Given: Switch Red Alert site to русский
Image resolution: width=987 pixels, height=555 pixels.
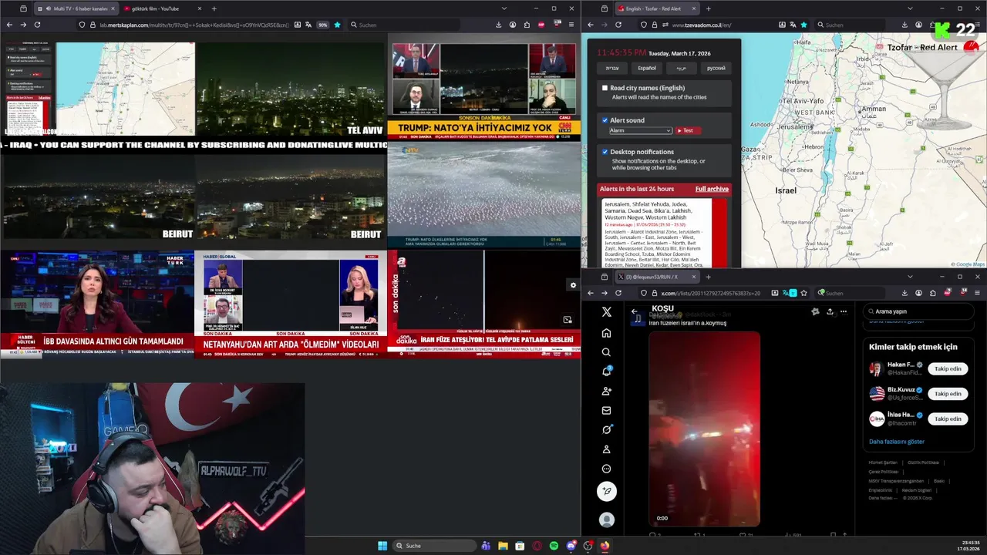Looking at the screenshot, I should tap(716, 68).
